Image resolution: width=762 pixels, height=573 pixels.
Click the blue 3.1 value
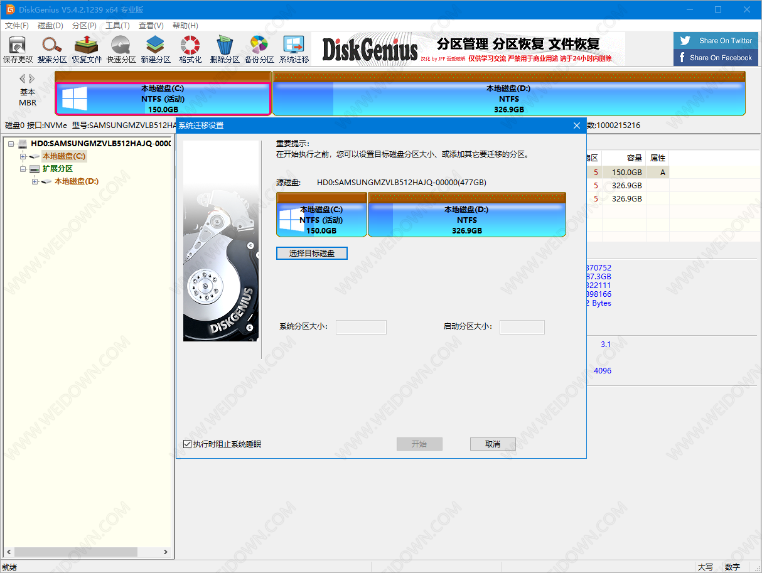pyautogui.click(x=606, y=345)
